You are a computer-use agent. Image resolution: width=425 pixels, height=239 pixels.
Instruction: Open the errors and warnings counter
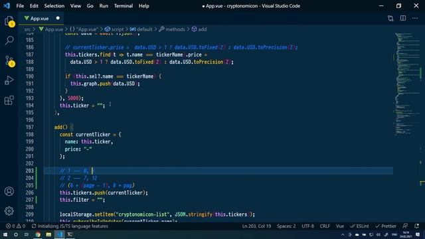[15, 226]
